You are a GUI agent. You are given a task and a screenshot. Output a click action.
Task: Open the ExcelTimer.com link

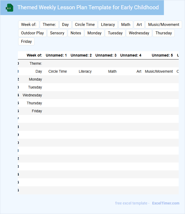pyautogui.click(x=166, y=203)
